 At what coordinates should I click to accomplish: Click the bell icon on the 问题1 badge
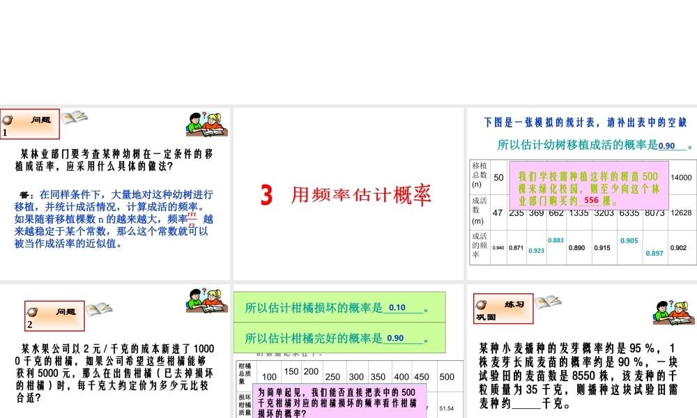(x=7, y=119)
